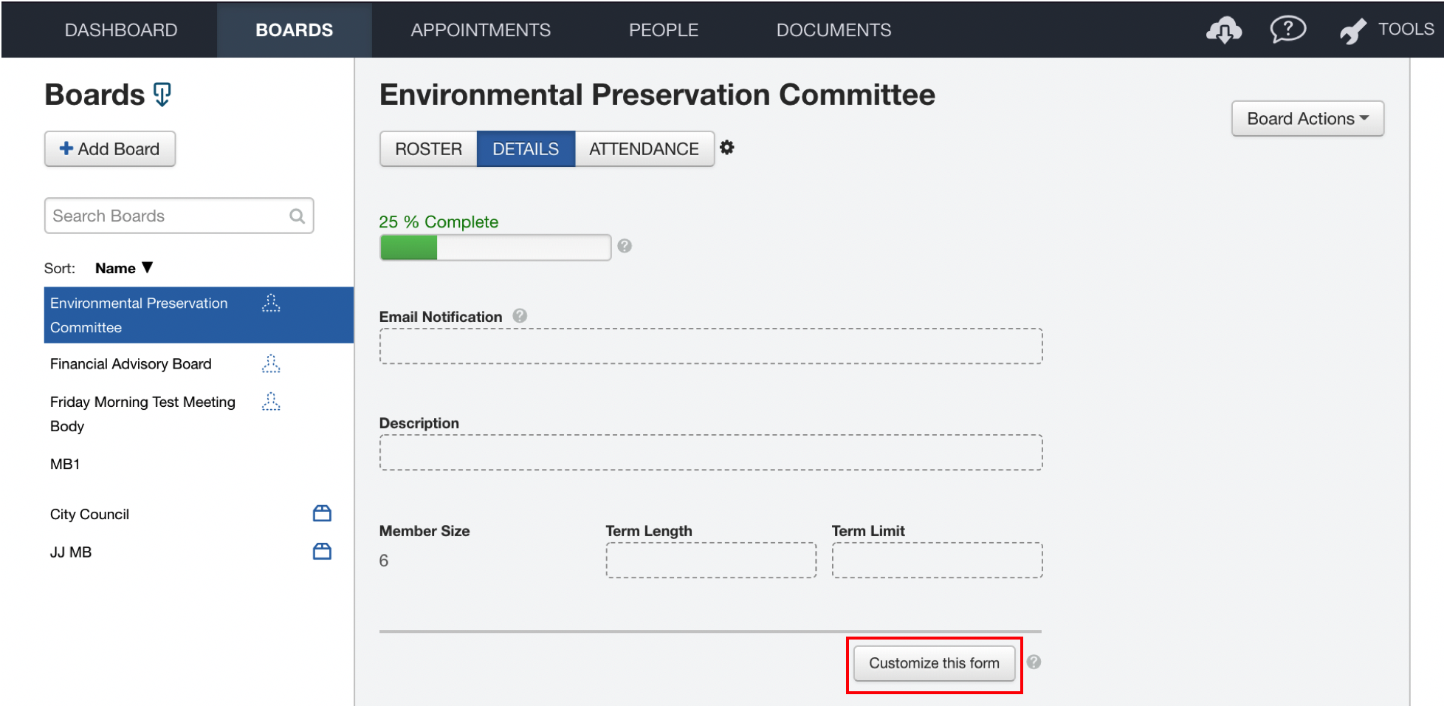The height and width of the screenshot is (706, 1444).
Task: Click the help chat bubble icon
Action: (x=1287, y=30)
